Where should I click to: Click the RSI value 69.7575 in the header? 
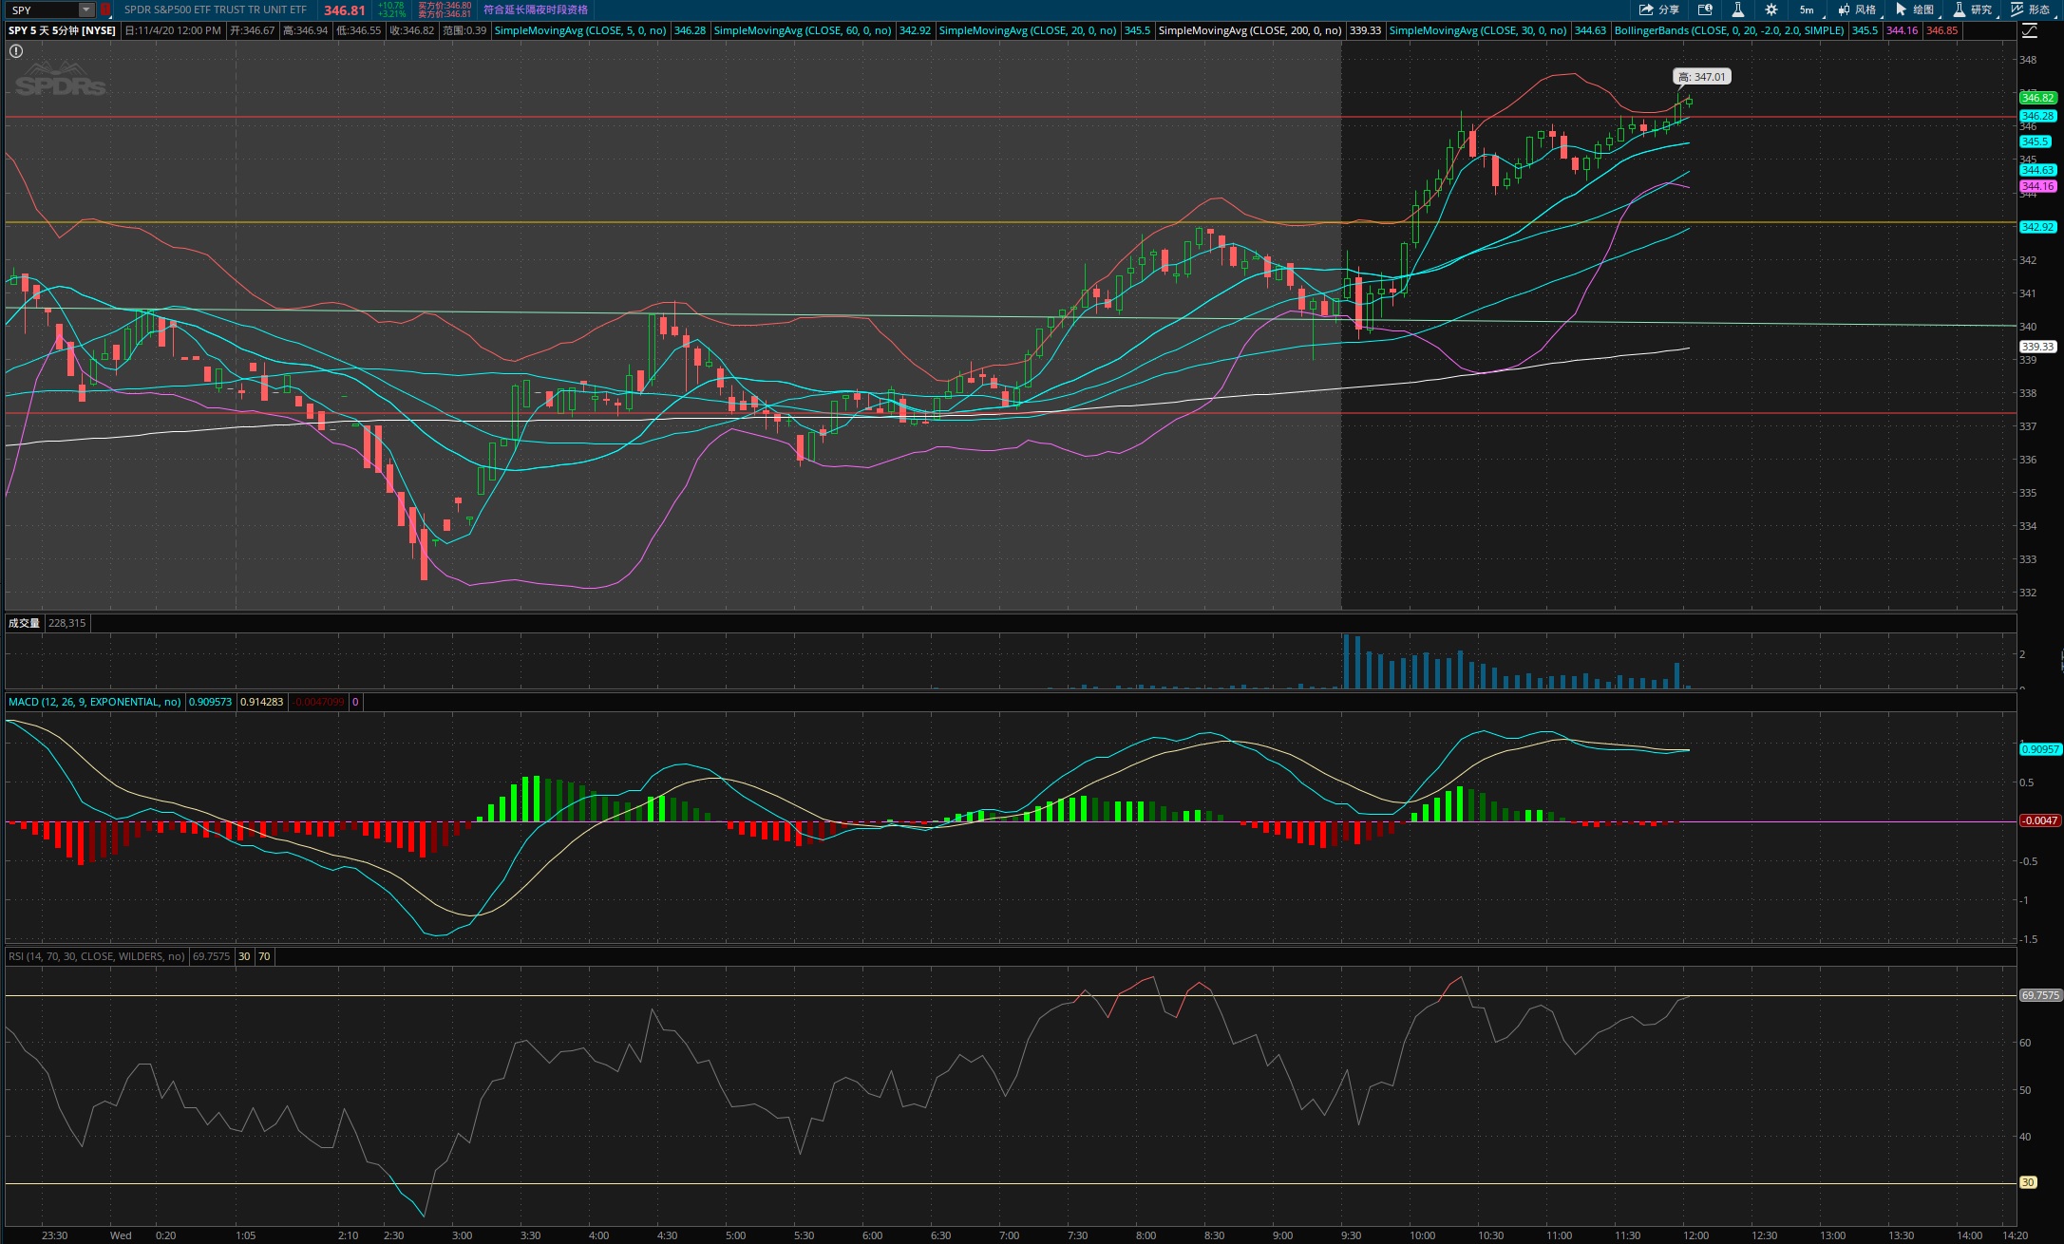point(211,956)
